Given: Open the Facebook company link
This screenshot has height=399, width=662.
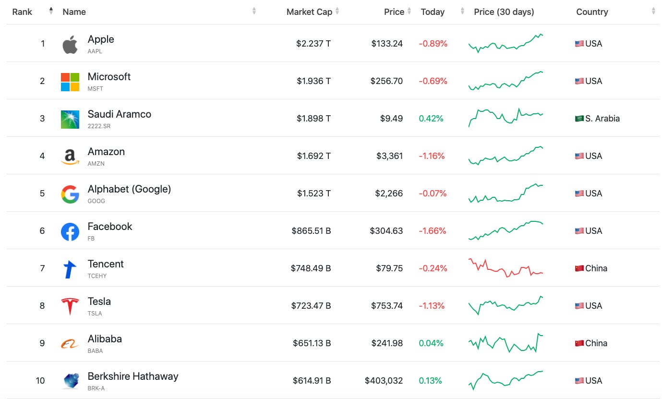Looking at the screenshot, I should [110, 227].
